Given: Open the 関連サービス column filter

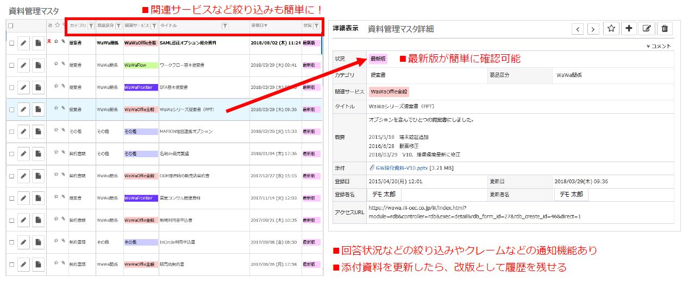Looking at the screenshot, I should pyautogui.click(x=154, y=25).
